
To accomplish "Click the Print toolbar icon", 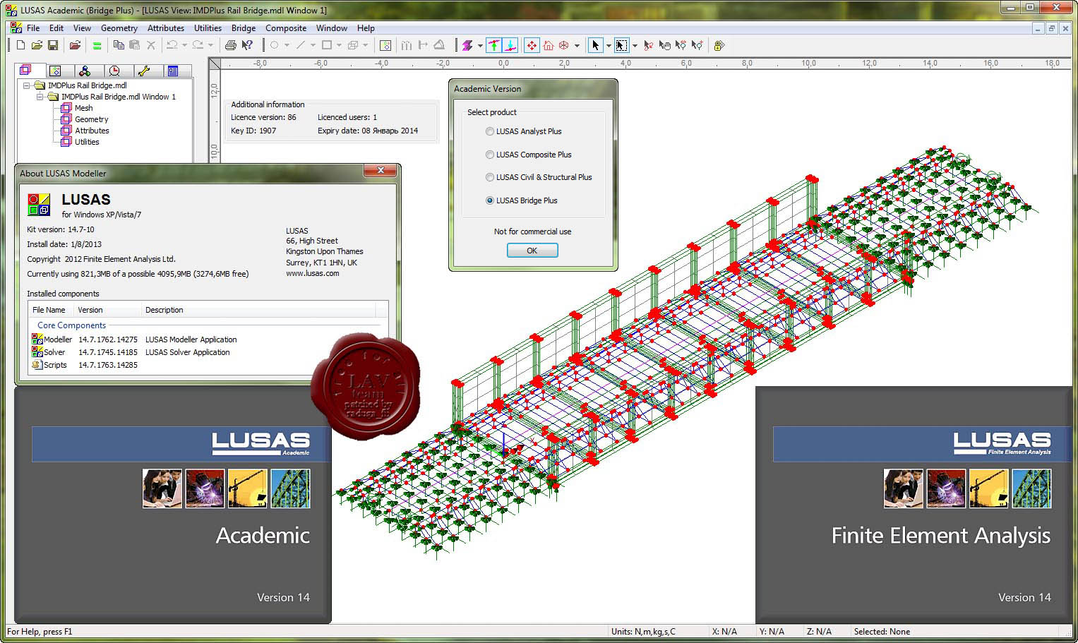I will tap(230, 45).
